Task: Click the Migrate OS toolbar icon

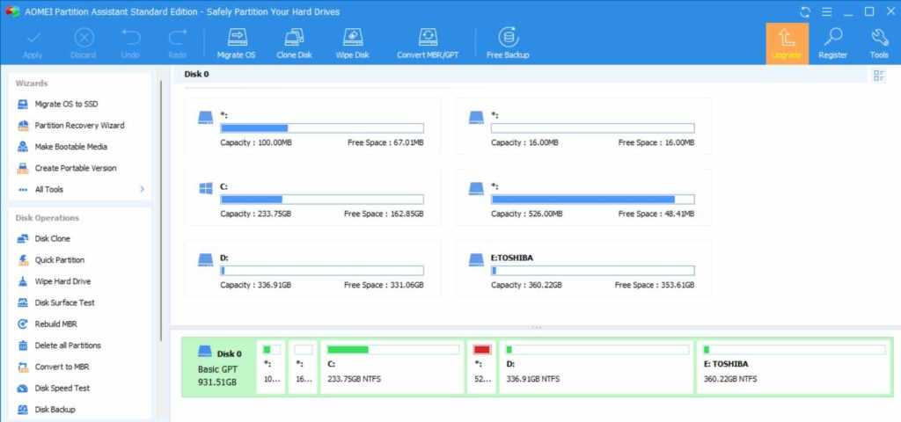Action: click(x=236, y=43)
